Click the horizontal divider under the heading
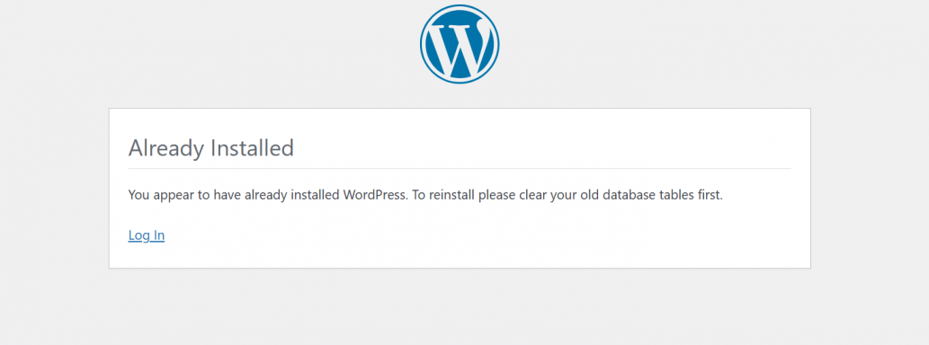Image resolution: width=929 pixels, height=345 pixels. click(460, 169)
